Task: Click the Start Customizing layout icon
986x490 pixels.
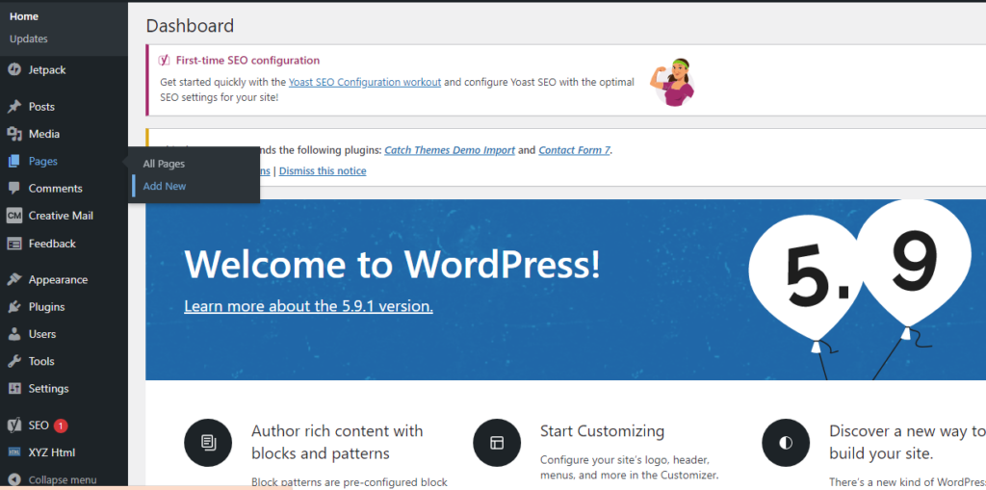Action: pos(497,443)
